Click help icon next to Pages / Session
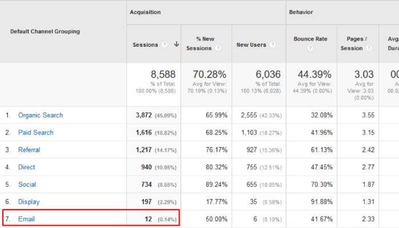This screenshot has height=228, width=399. tap(369, 48)
